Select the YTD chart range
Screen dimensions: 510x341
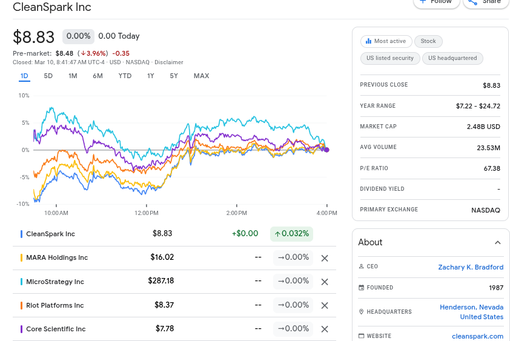point(125,76)
